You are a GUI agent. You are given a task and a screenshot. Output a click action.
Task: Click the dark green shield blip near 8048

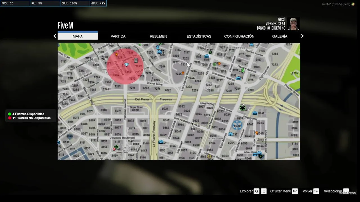(261, 156)
